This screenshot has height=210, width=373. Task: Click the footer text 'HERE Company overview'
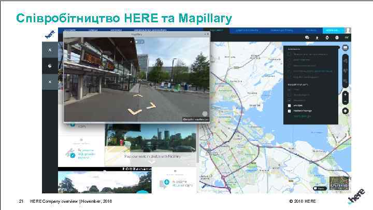point(54,201)
